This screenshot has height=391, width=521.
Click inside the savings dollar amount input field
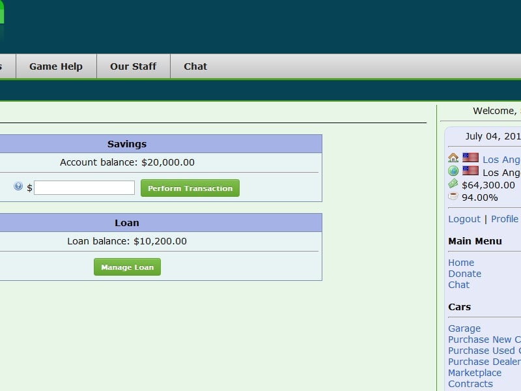[85, 187]
